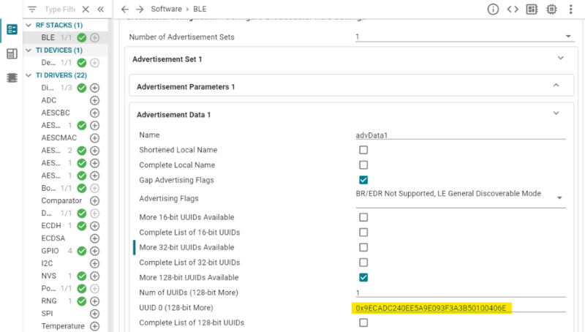Expand Advertisement Parameters 1 section
The image size is (585, 332).
tap(556, 86)
